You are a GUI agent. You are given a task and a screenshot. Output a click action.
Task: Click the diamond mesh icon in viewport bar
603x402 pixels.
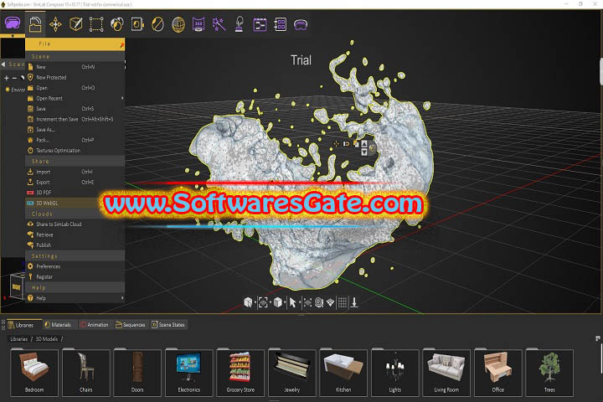pyautogui.click(x=330, y=302)
